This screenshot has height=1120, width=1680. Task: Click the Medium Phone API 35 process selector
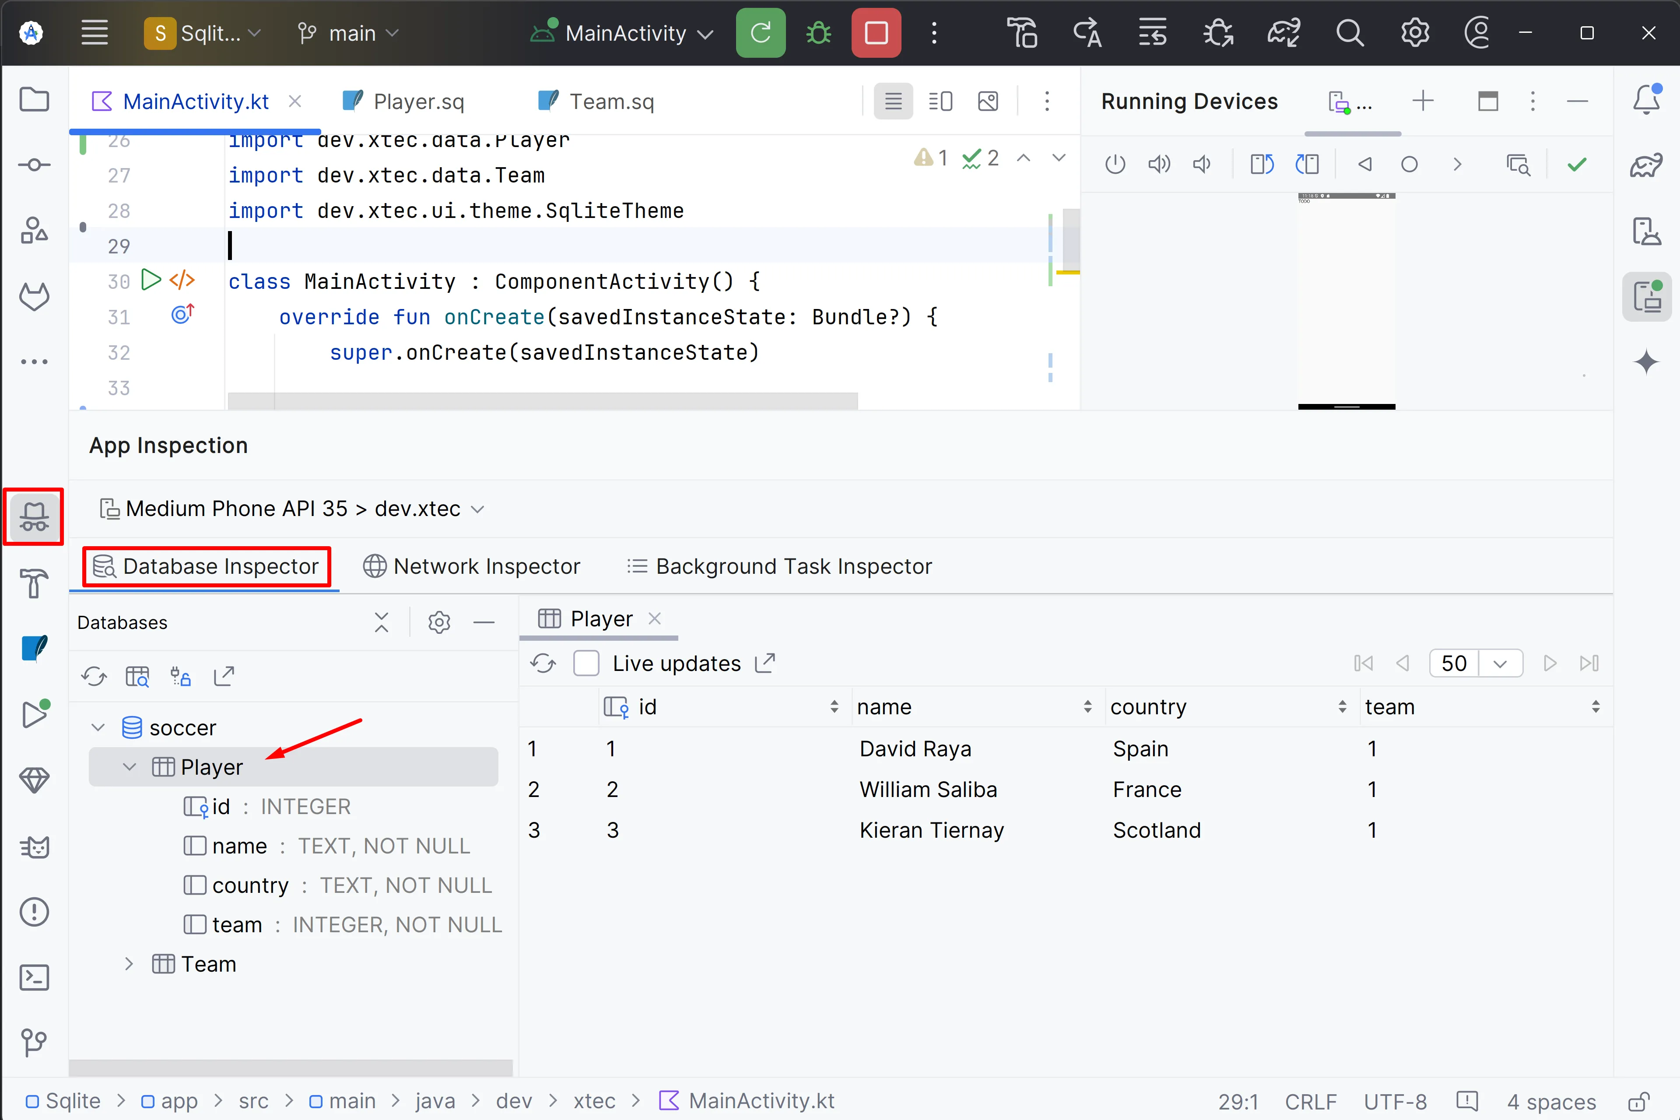click(293, 509)
